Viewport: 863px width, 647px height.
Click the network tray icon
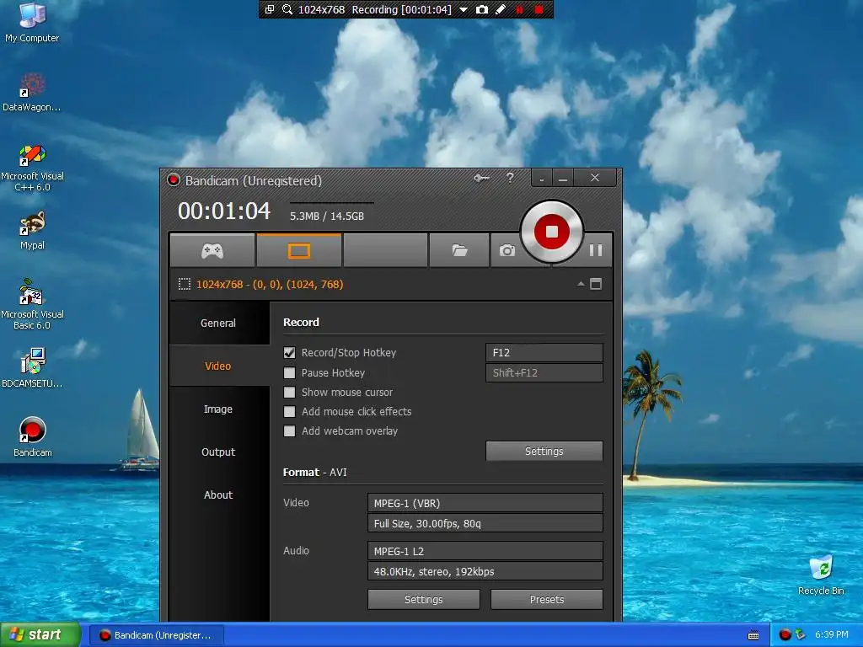pyautogui.click(x=801, y=635)
